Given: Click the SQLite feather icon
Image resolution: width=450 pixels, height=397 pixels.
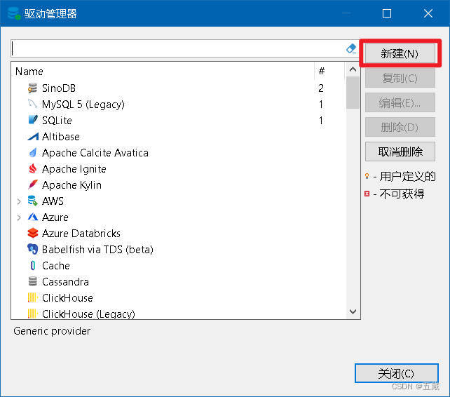Looking at the screenshot, I should 33,120.
